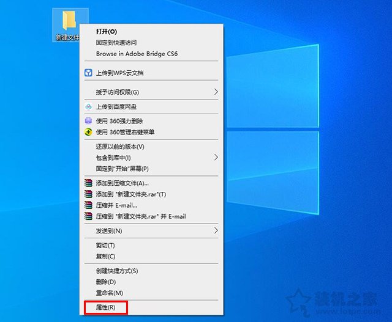This screenshot has width=392, height=322.
Task: Select 固定到"开始"屏幕(P) entry
Action: [x=151, y=169]
